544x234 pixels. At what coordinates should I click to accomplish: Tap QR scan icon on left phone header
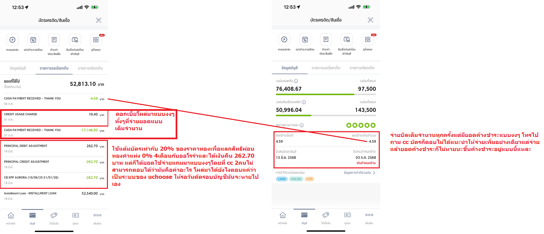point(99,20)
